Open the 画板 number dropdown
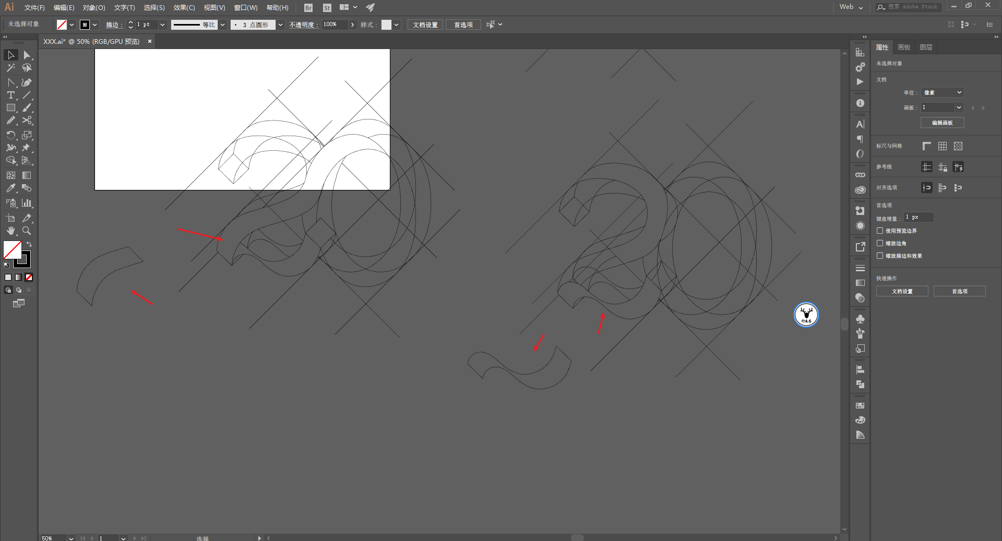1002x541 pixels. [x=959, y=107]
